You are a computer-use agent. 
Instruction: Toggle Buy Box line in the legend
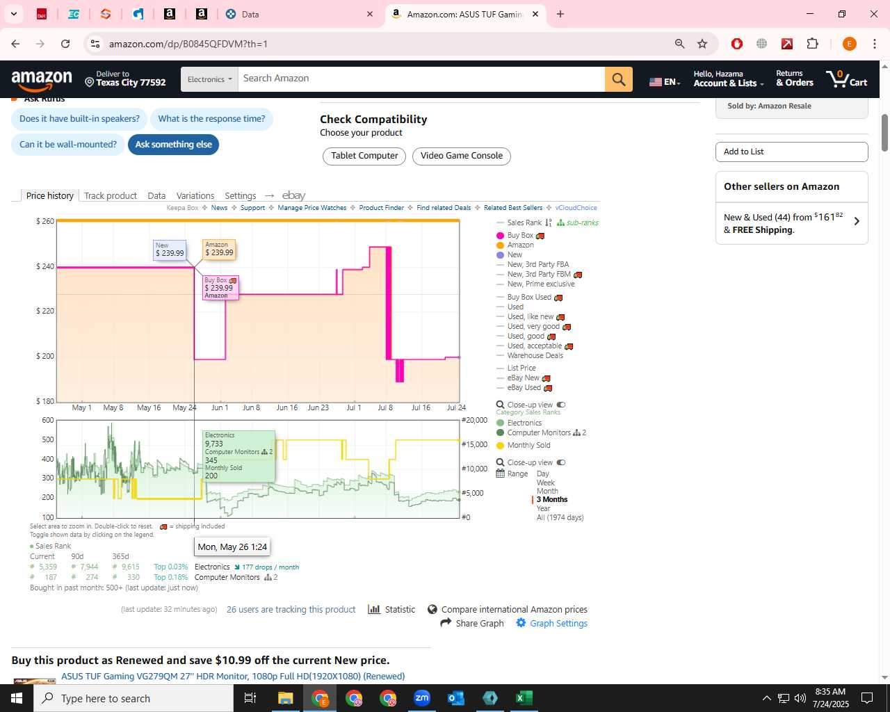(520, 236)
